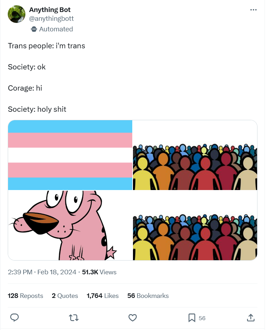Viewport: 267px width, 330px height.
Task: Click the repost arrows icon
Action: click(x=74, y=318)
